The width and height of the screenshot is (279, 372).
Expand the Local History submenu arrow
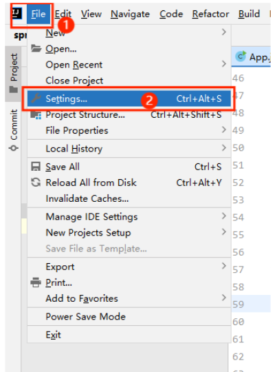tap(224, 148)
